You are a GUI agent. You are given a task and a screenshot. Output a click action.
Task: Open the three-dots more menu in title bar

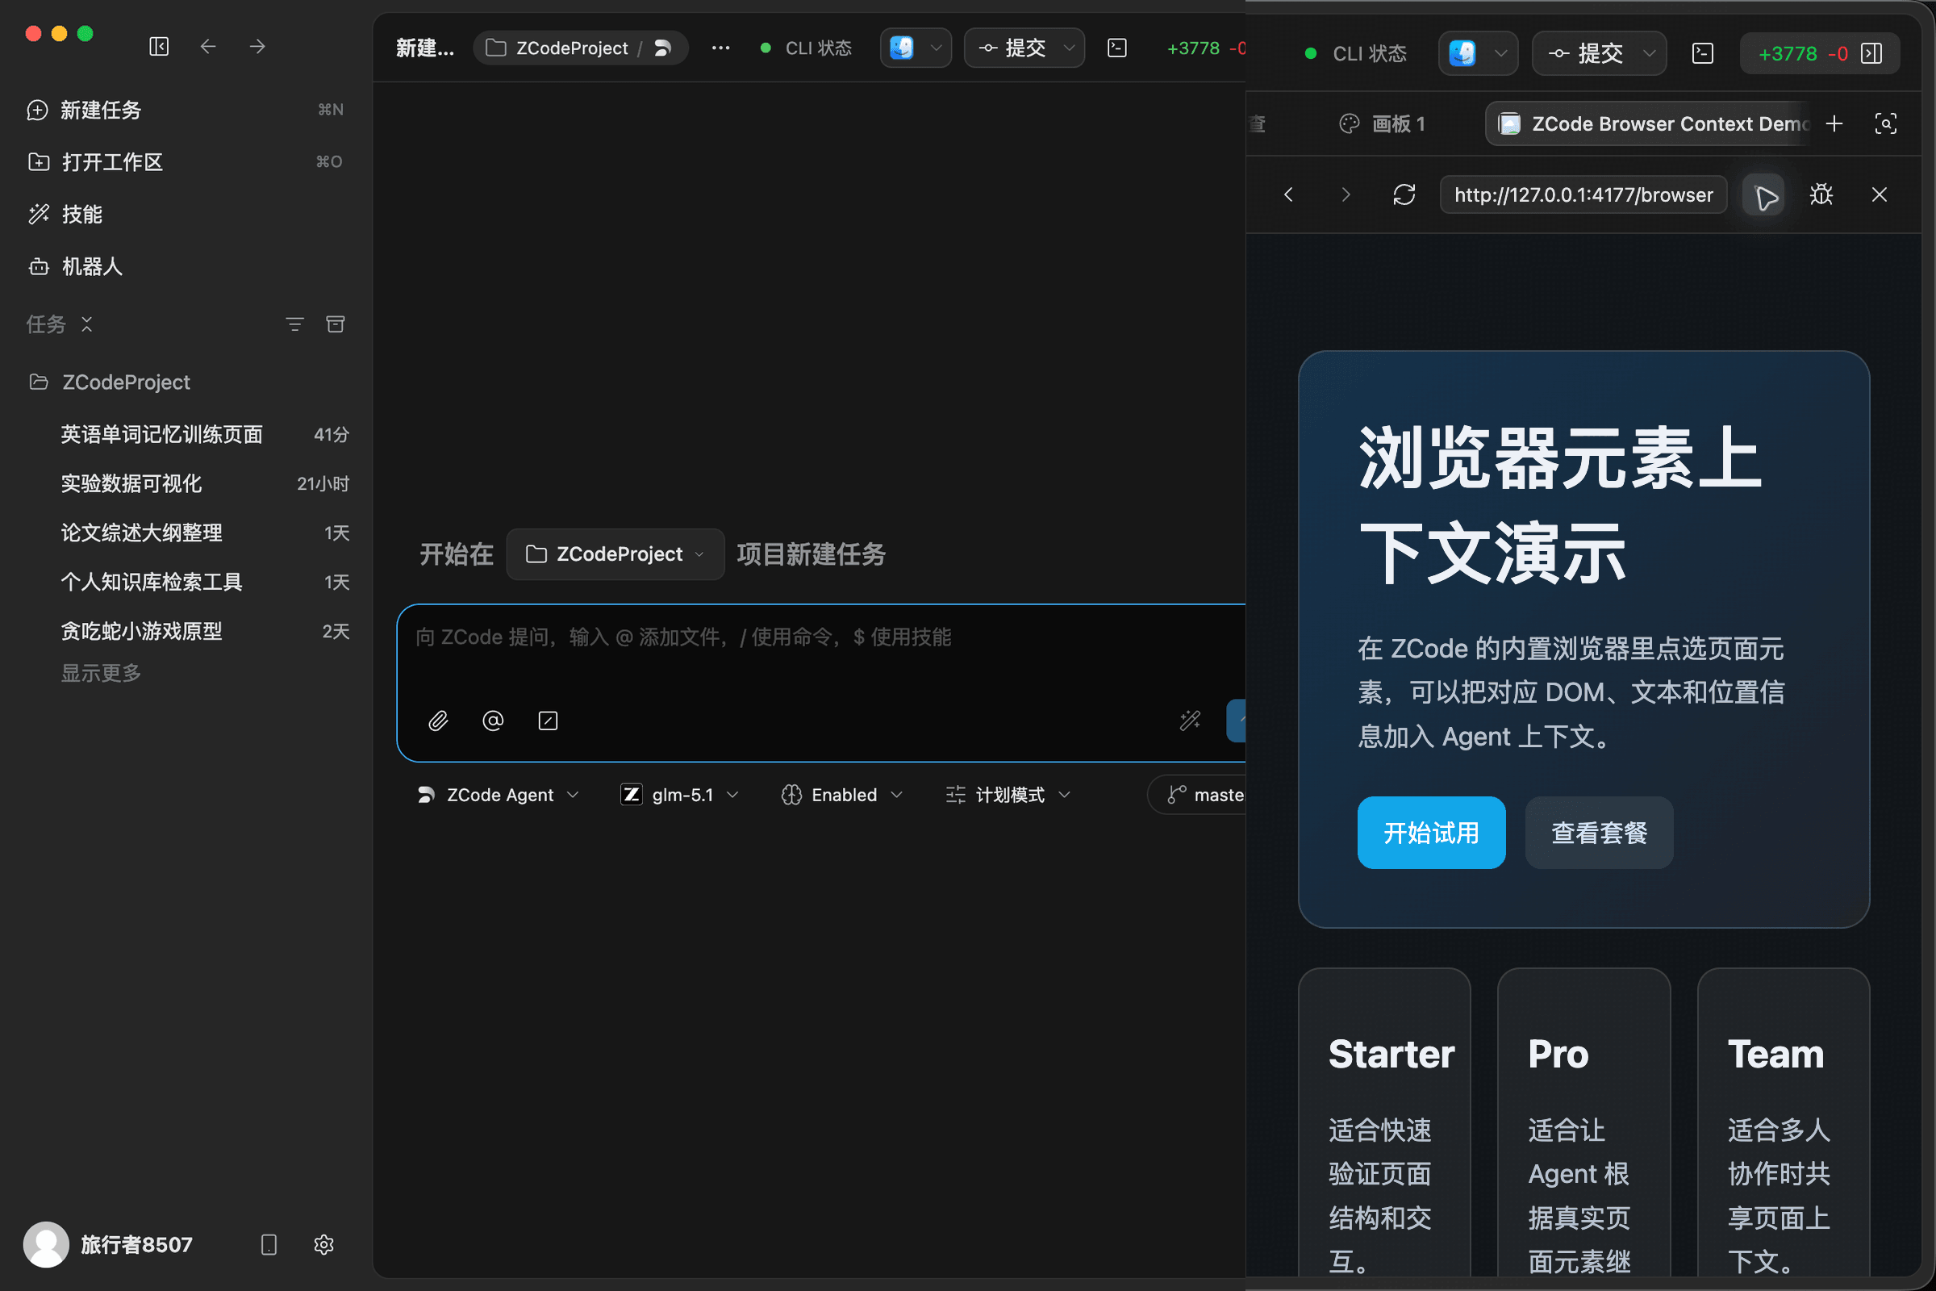click(720, 48)
